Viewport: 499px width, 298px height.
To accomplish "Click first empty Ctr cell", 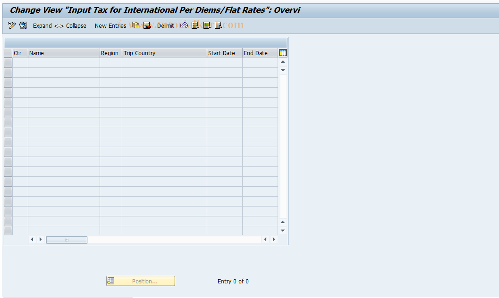I will click(x=20, y=63).
